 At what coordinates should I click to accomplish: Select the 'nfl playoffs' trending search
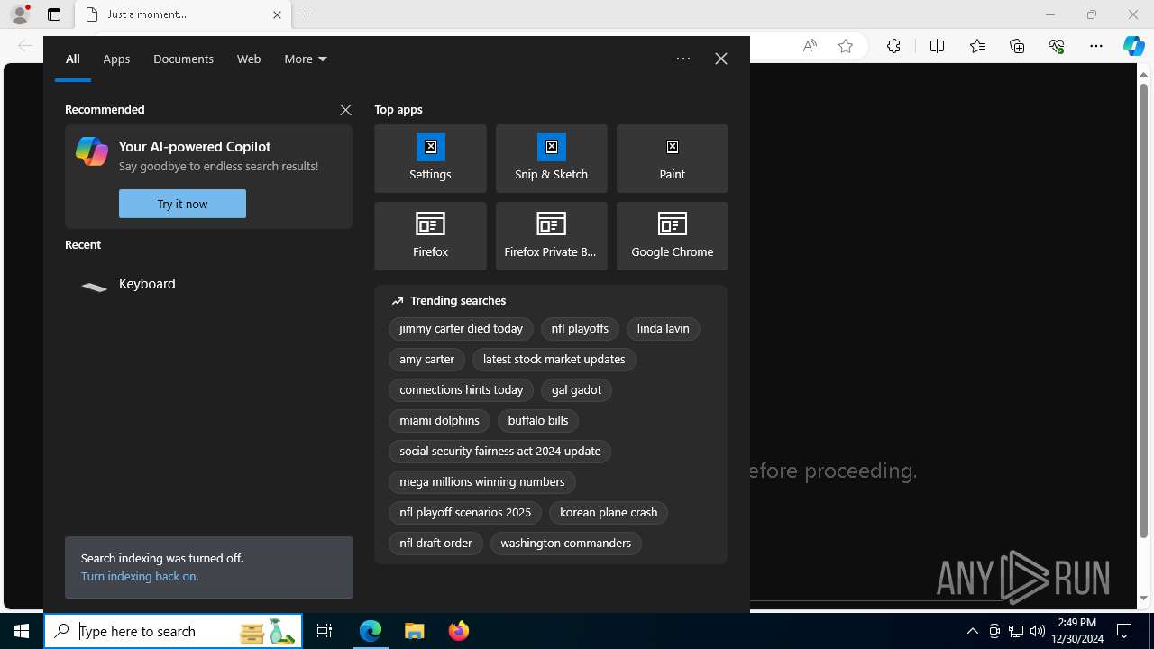click(x=580, y=329)
